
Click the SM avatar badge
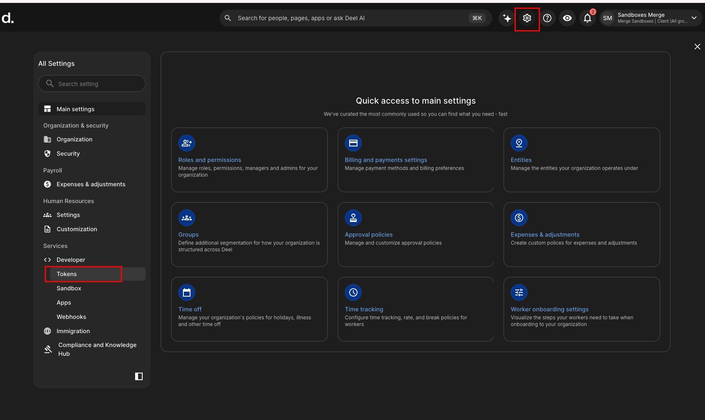[x=608, y=18]
